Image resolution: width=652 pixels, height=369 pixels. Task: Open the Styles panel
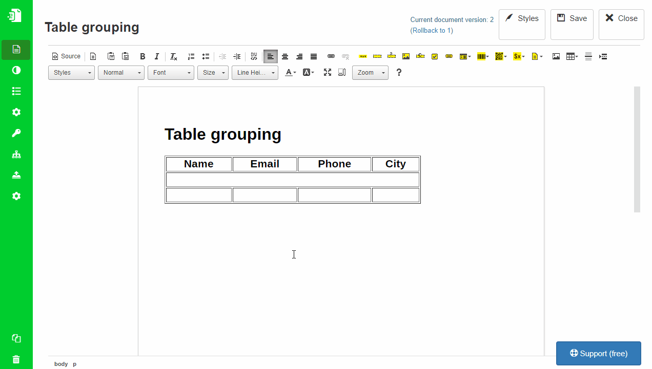pyautogui.click(x=522, y=18)
